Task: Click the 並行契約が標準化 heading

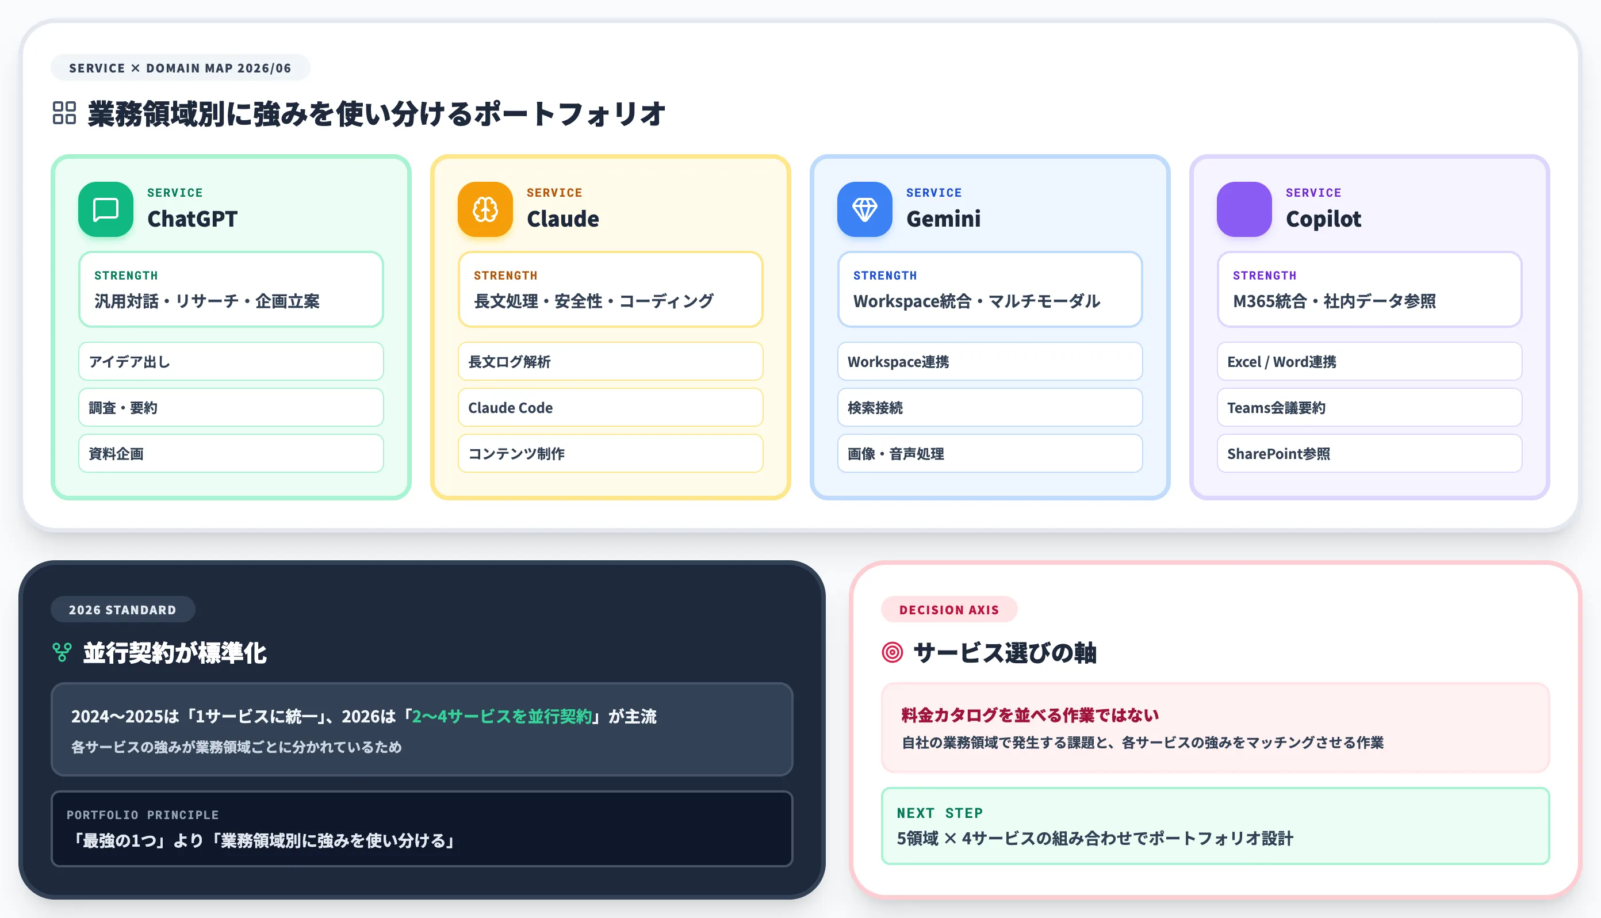Action: (x=175, y=653)
